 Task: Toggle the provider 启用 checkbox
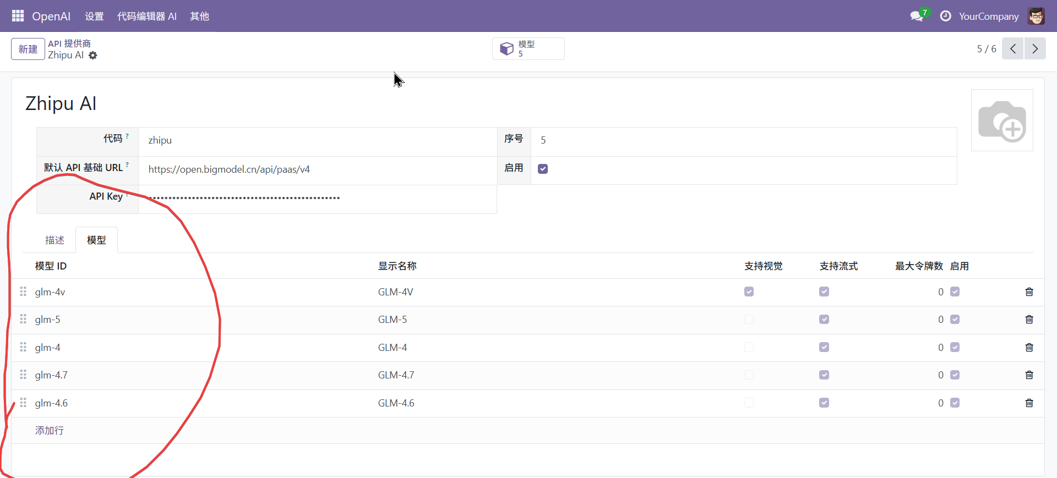point(543,169)
